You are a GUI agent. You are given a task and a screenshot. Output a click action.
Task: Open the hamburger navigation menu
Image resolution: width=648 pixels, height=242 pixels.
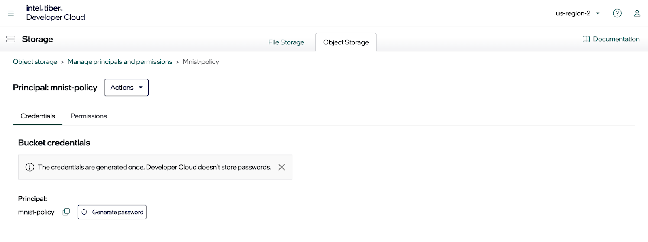click(11, 13)
